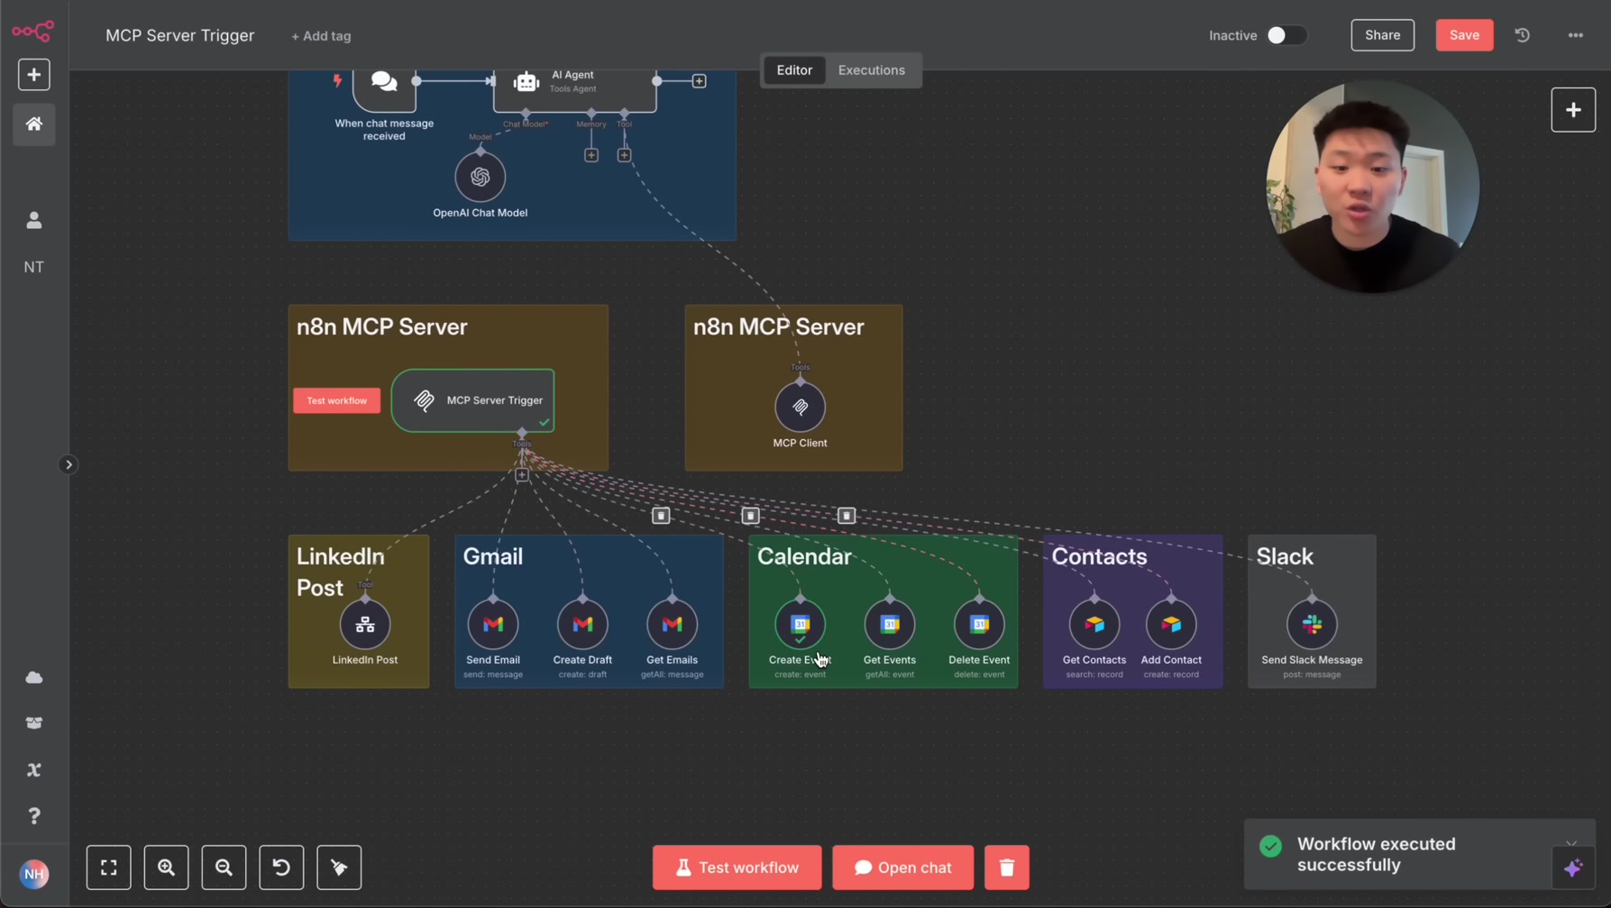Select the Get Emails Gmail node

[x=672, y=624]
